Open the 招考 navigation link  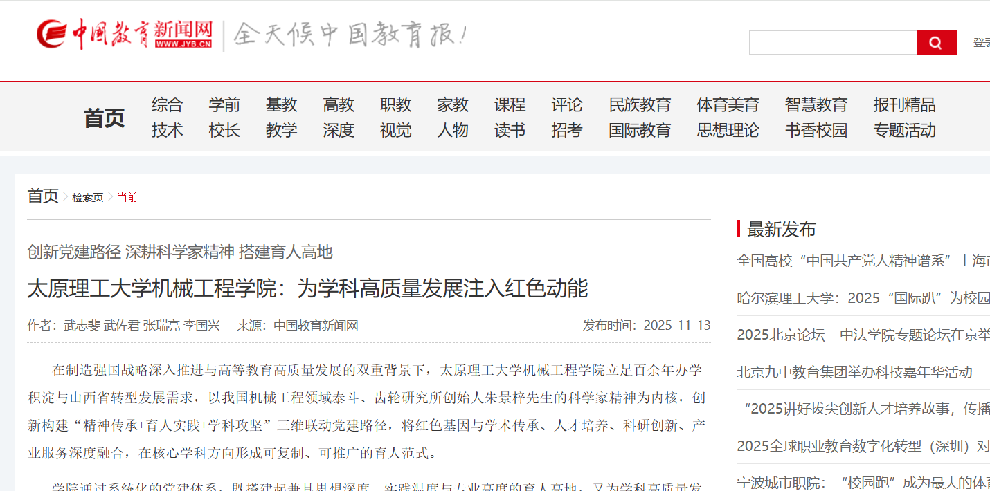(566, 131)
